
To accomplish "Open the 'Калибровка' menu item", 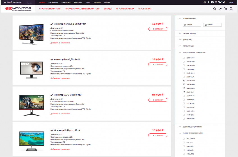I will click(x=66, y=2).
